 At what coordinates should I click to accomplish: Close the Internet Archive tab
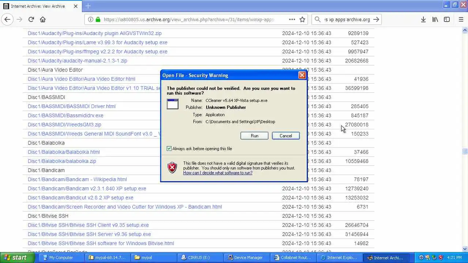tap(76, 6)
